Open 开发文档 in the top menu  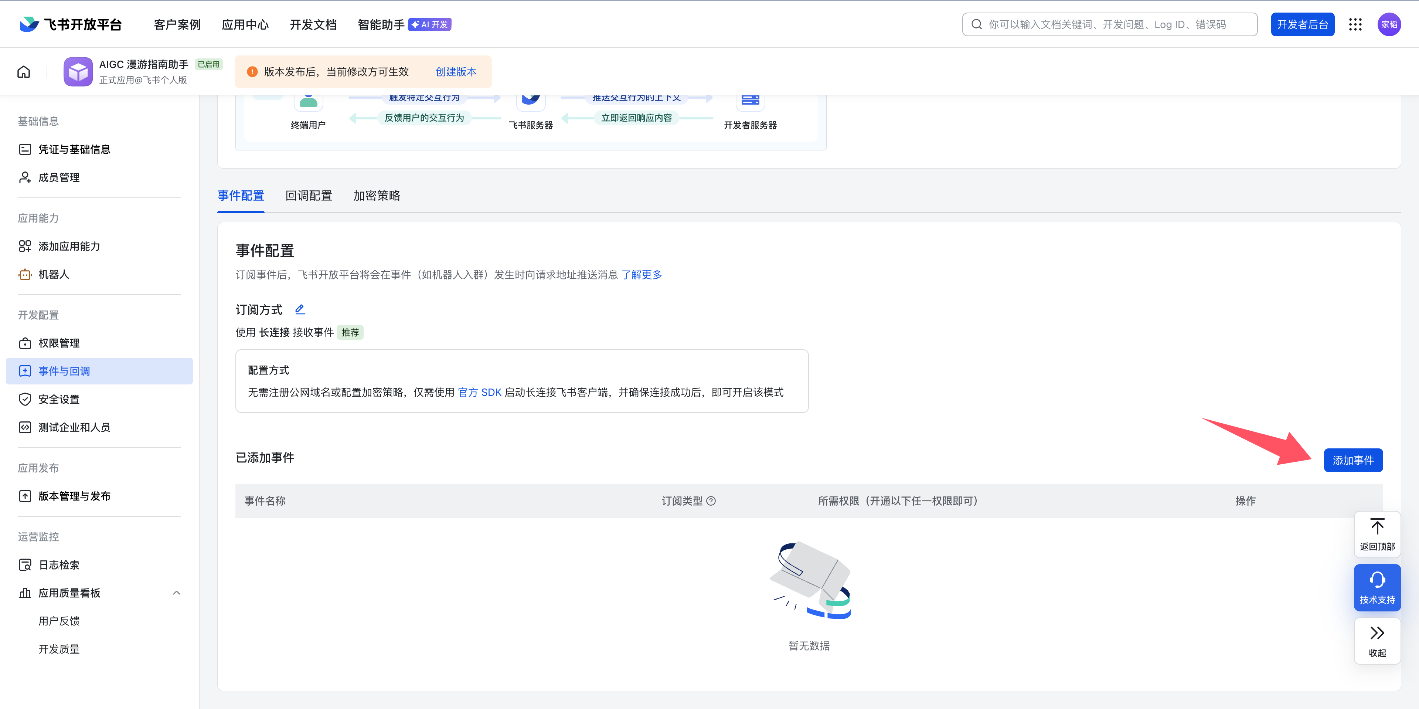tap(313, 24)
